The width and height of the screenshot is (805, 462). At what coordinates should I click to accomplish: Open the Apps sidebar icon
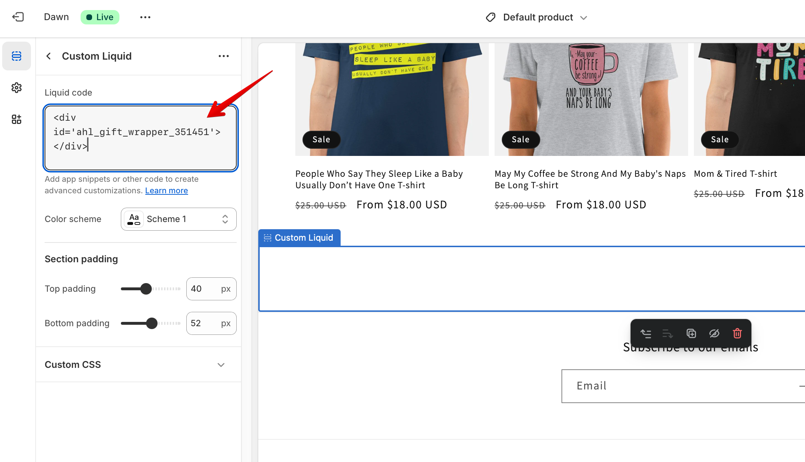coord(17,119)
